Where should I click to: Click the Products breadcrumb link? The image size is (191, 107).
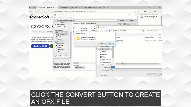tap(42, 32)
